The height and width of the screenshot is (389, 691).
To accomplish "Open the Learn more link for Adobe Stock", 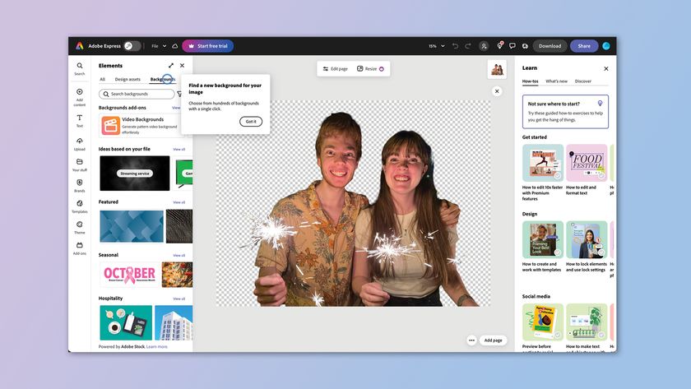I will (157, 347).
